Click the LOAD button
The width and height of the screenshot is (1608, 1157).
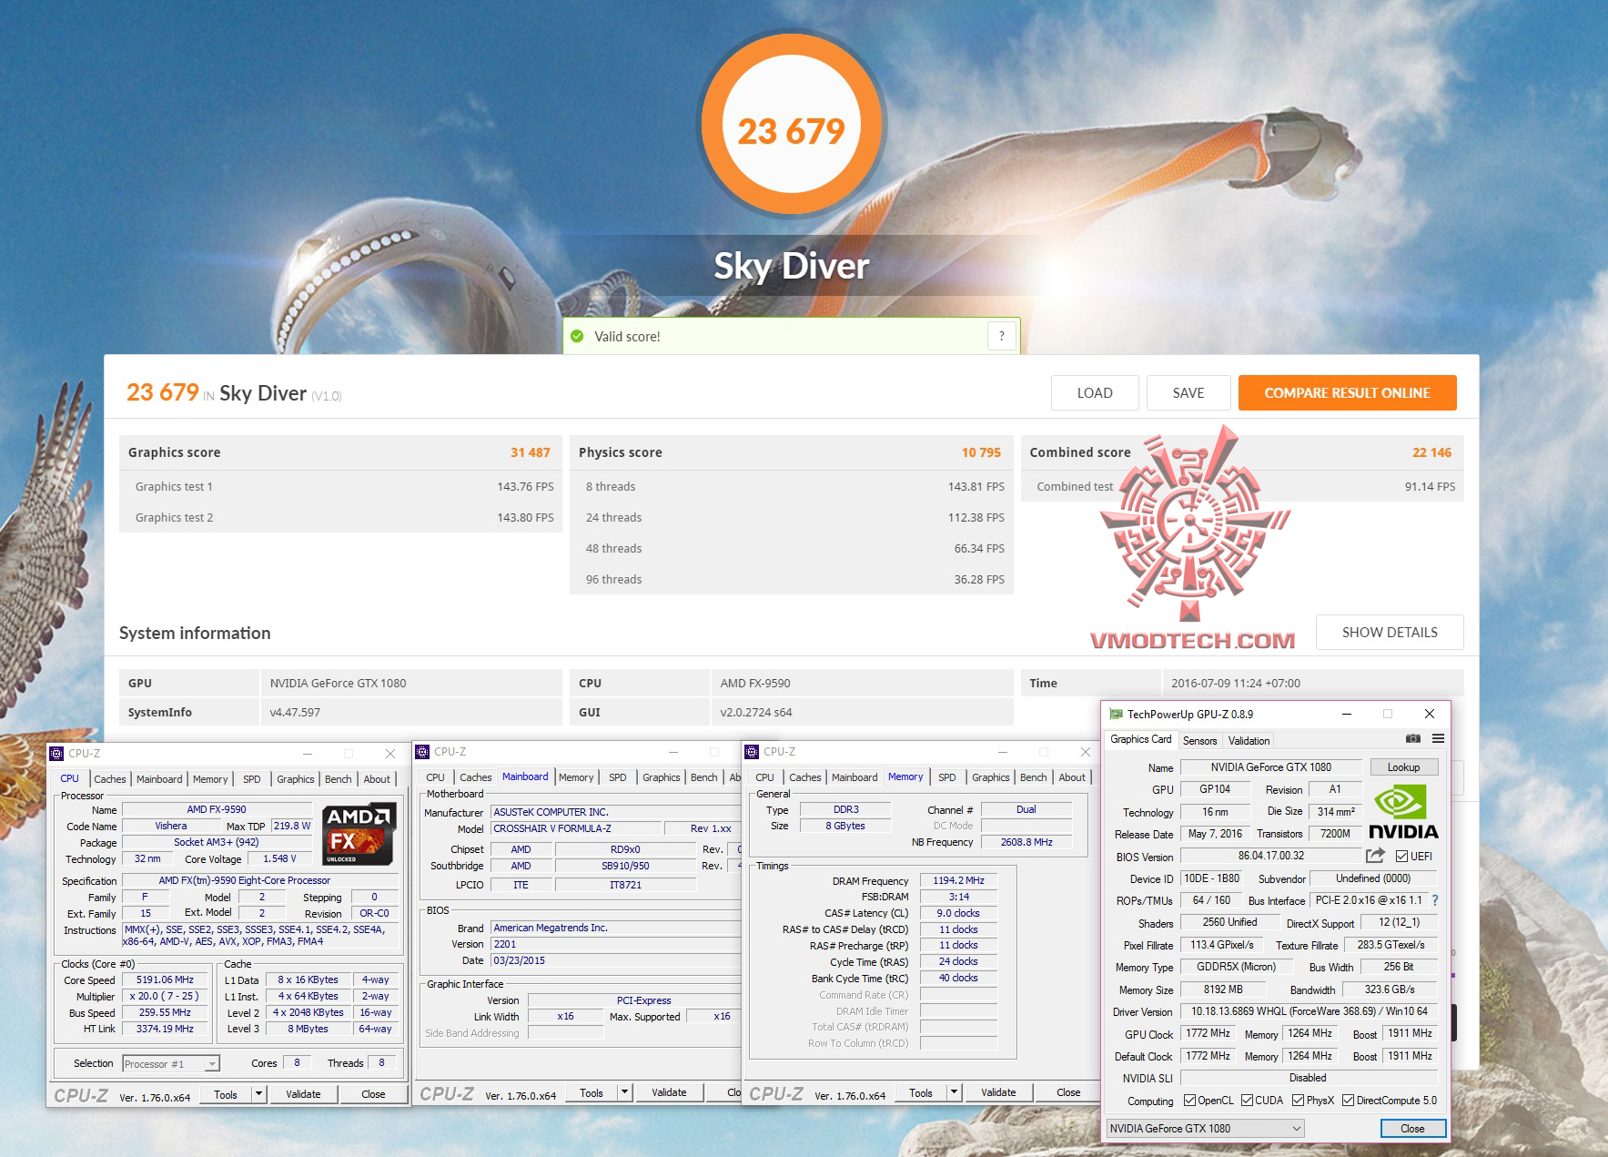coord(1095,393)
